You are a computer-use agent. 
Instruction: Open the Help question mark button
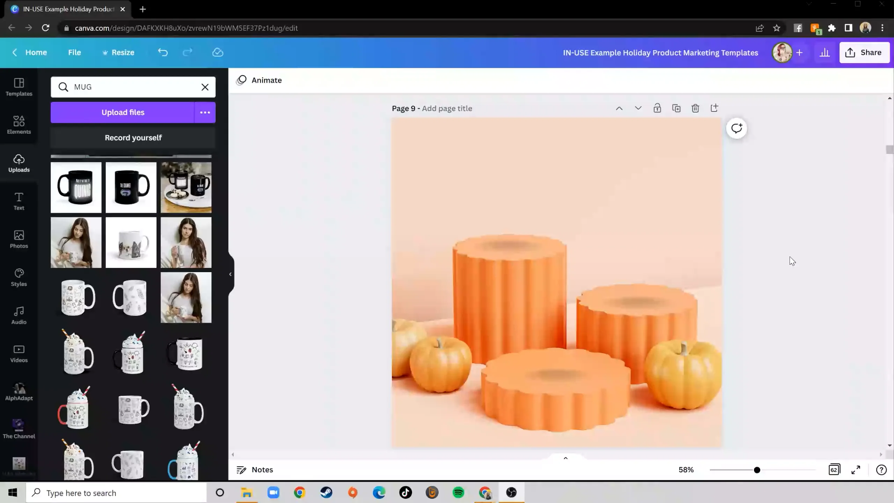pyautogui.click(x=881, y=470)
